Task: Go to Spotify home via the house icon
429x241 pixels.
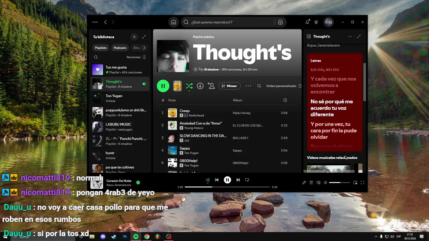Action: [174, 22]
